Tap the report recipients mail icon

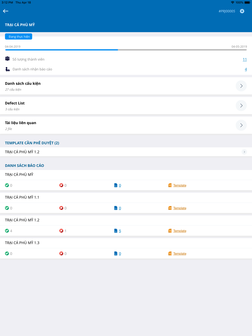coord(8,69)
